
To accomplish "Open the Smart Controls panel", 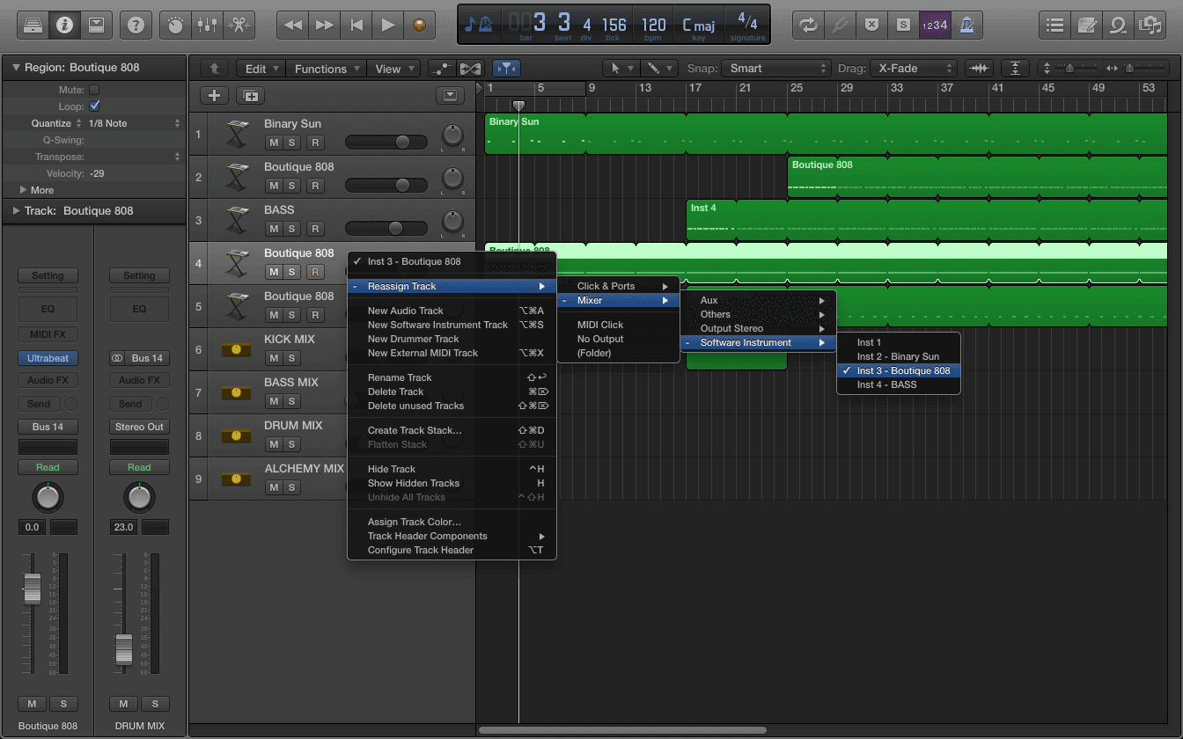I will tap(174, 25).
